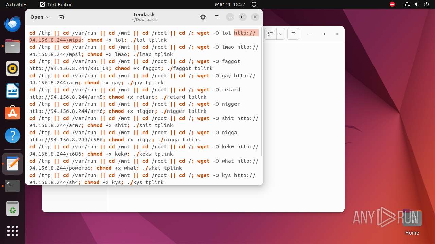
Task: Open LibreOffice Writer from the dock
Action: point(13,91)
